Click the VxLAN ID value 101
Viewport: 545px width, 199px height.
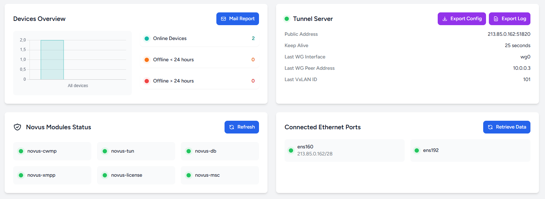[527, 80]
